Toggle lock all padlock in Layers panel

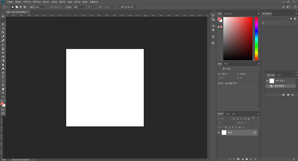click(240, 127)
